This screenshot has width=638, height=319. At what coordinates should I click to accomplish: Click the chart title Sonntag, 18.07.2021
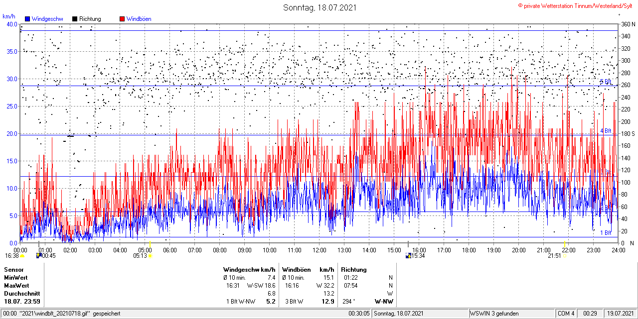pyautogui.click(x=319, y=7)
